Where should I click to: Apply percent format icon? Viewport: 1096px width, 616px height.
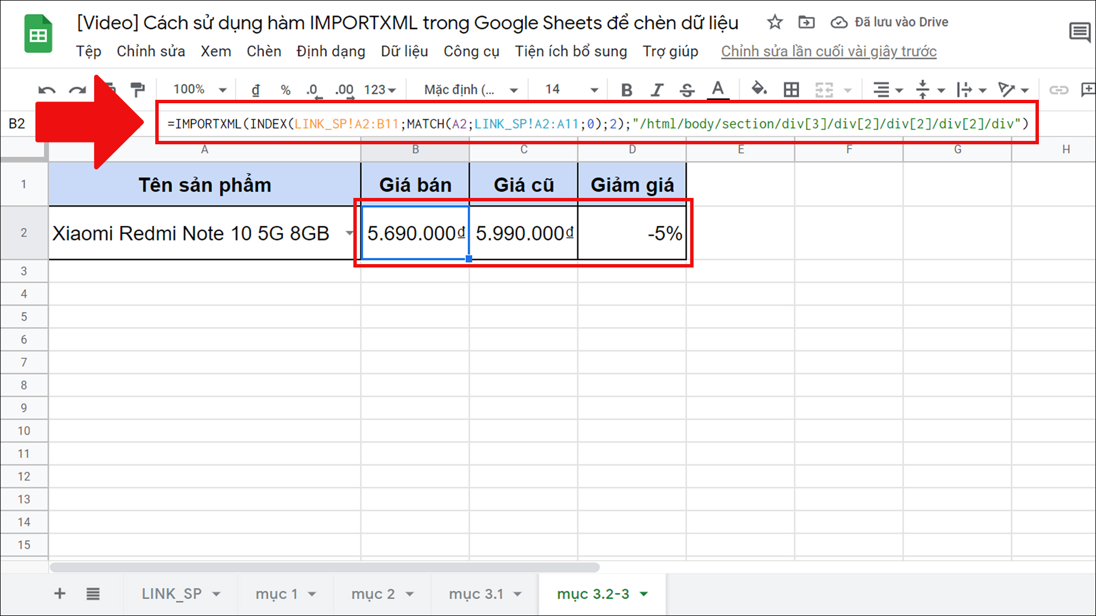point(285,90)
